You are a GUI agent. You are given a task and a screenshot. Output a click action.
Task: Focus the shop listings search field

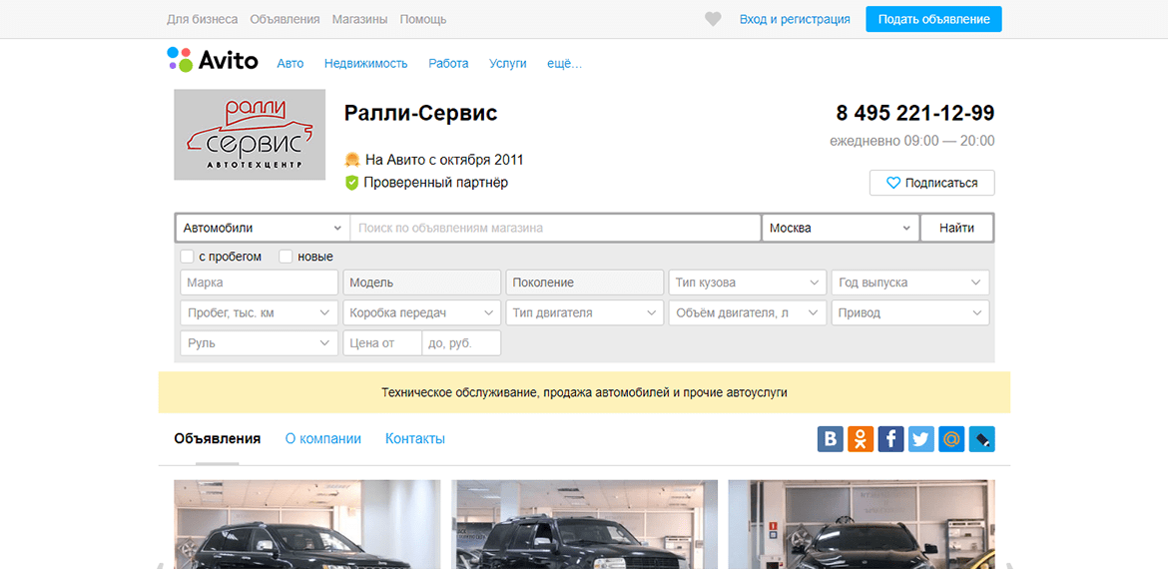[555, 228]
